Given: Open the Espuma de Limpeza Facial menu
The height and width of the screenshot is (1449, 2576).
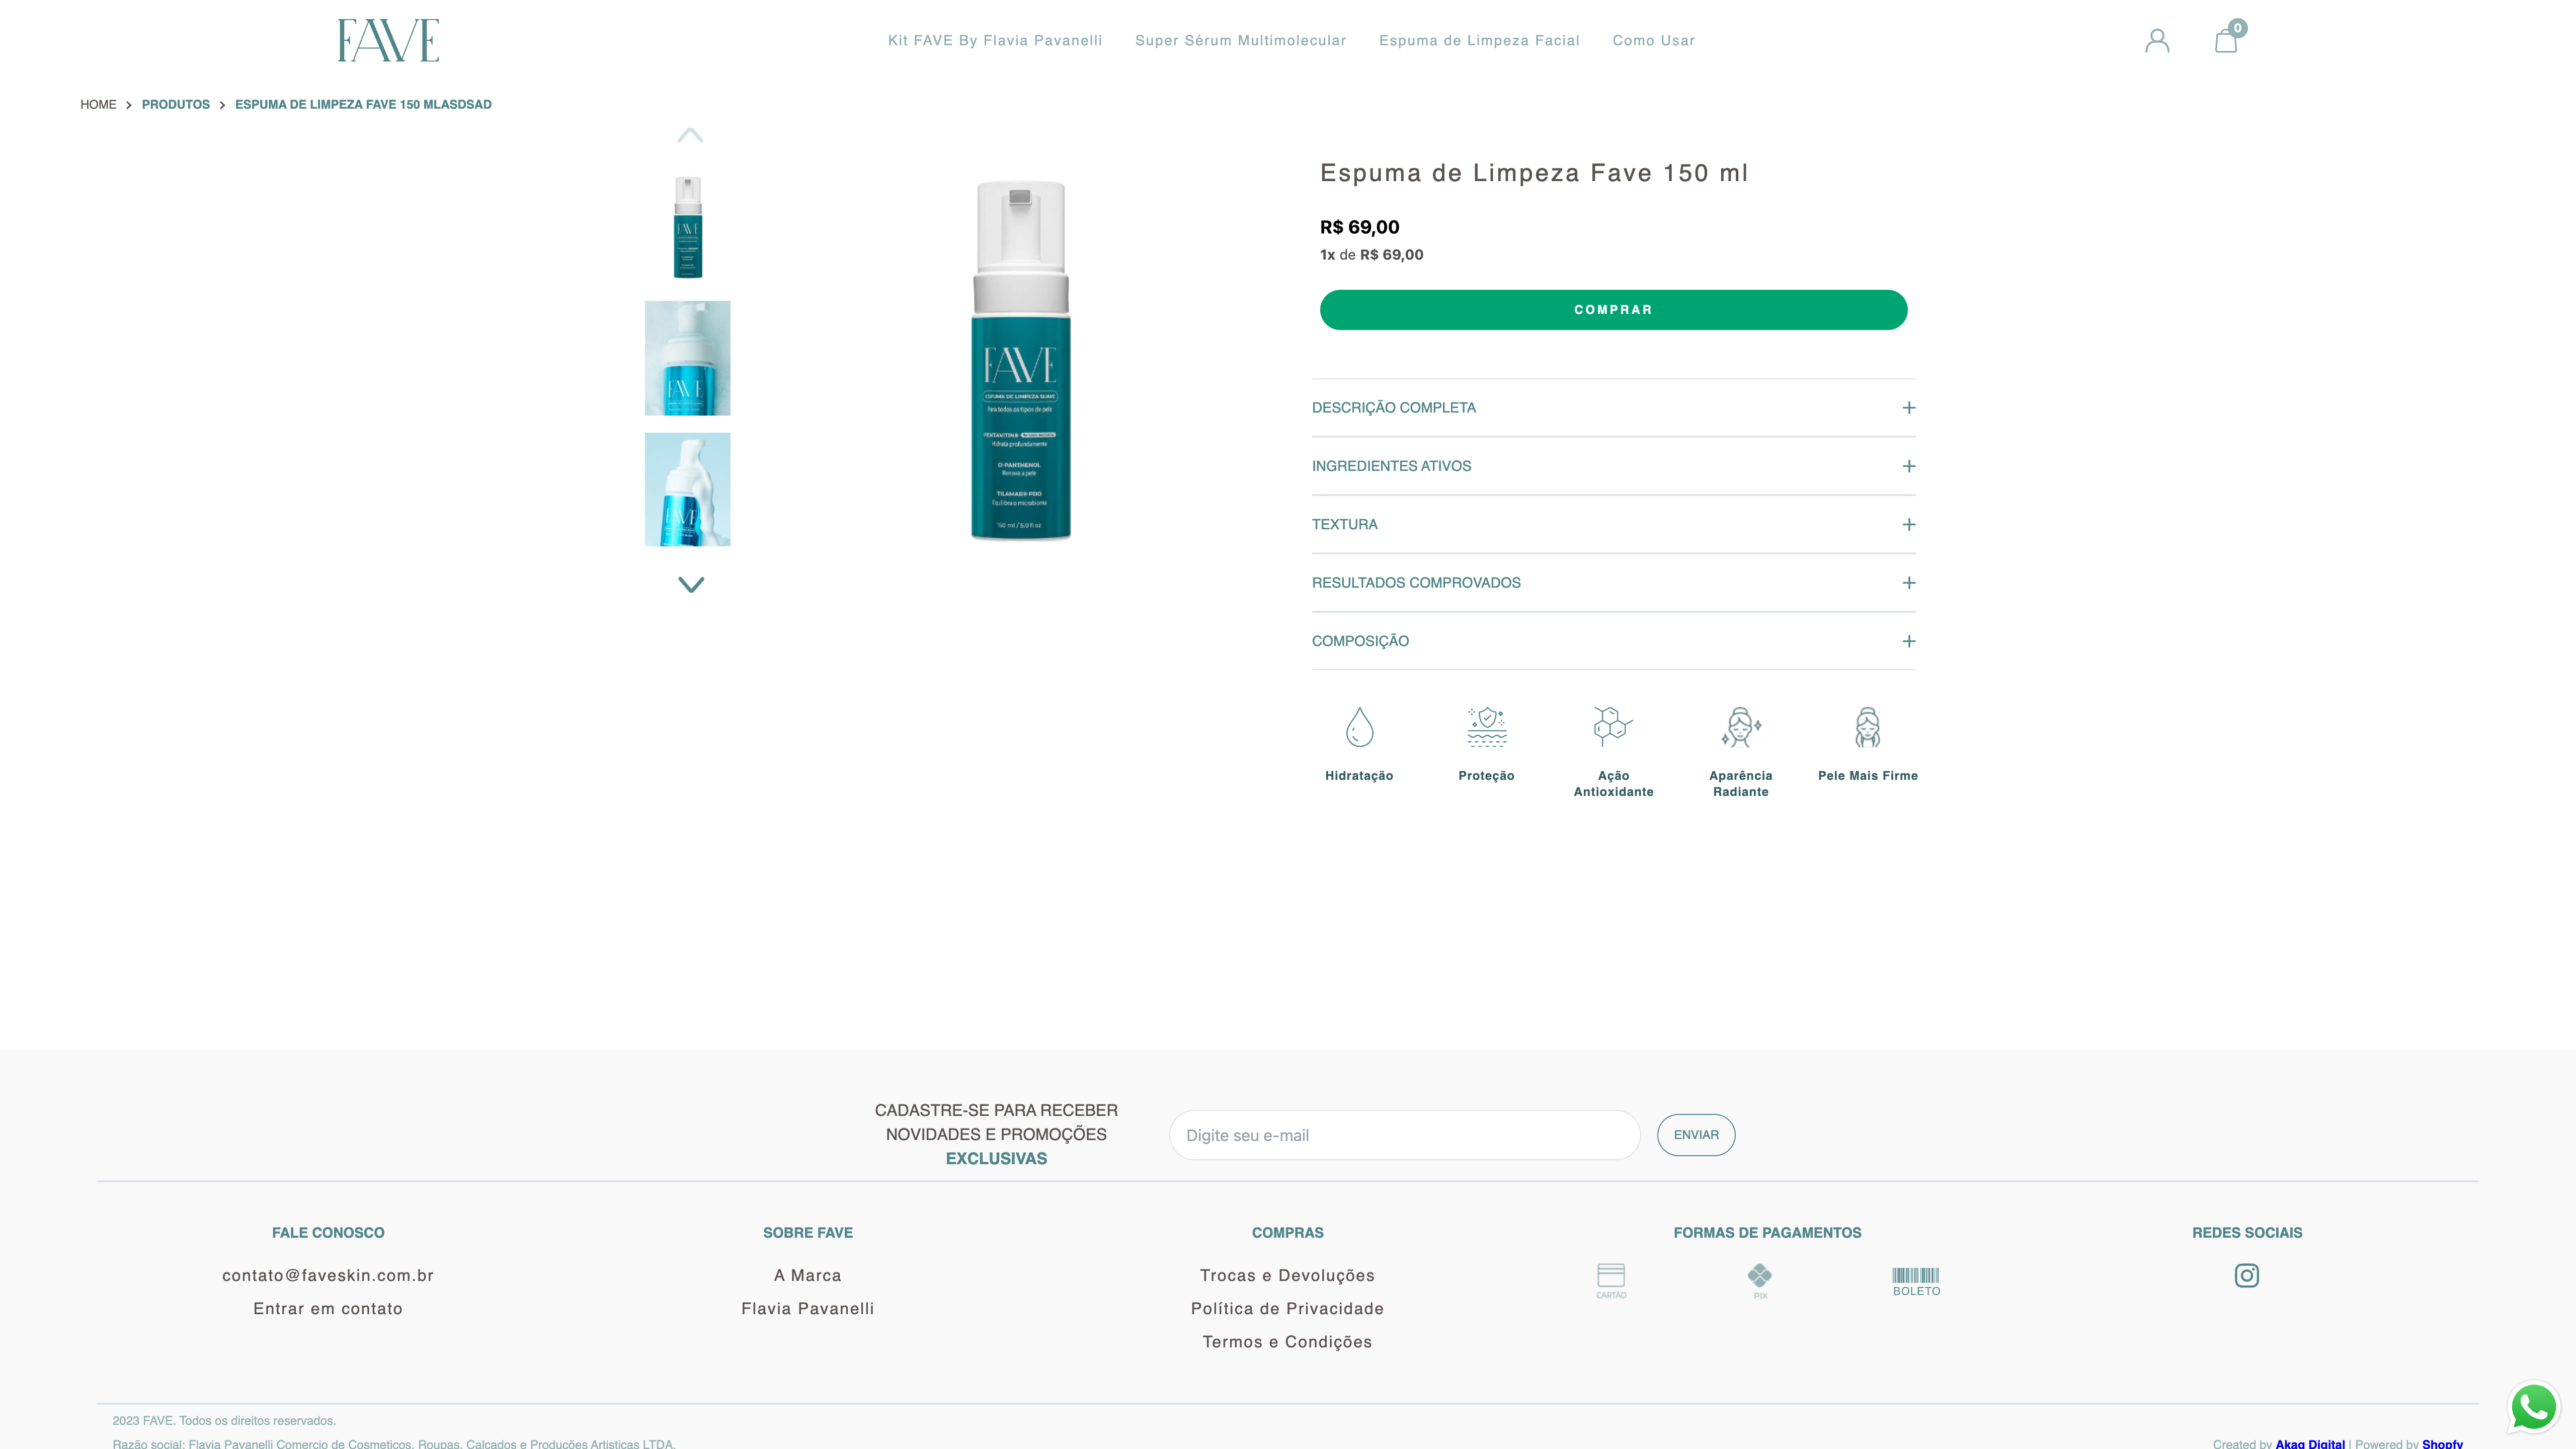Looking at the screenshot, I should (x=1479, y=40).
